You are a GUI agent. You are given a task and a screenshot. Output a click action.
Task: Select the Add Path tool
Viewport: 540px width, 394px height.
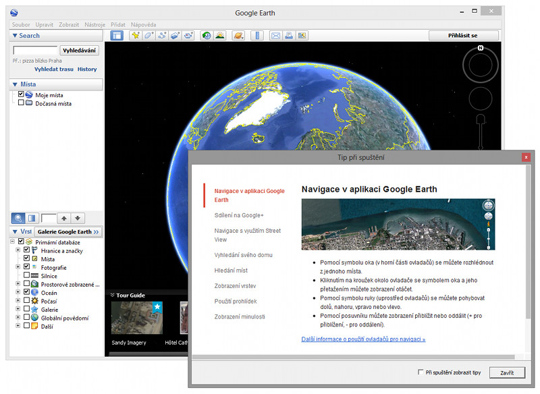[x=162, y=36]
